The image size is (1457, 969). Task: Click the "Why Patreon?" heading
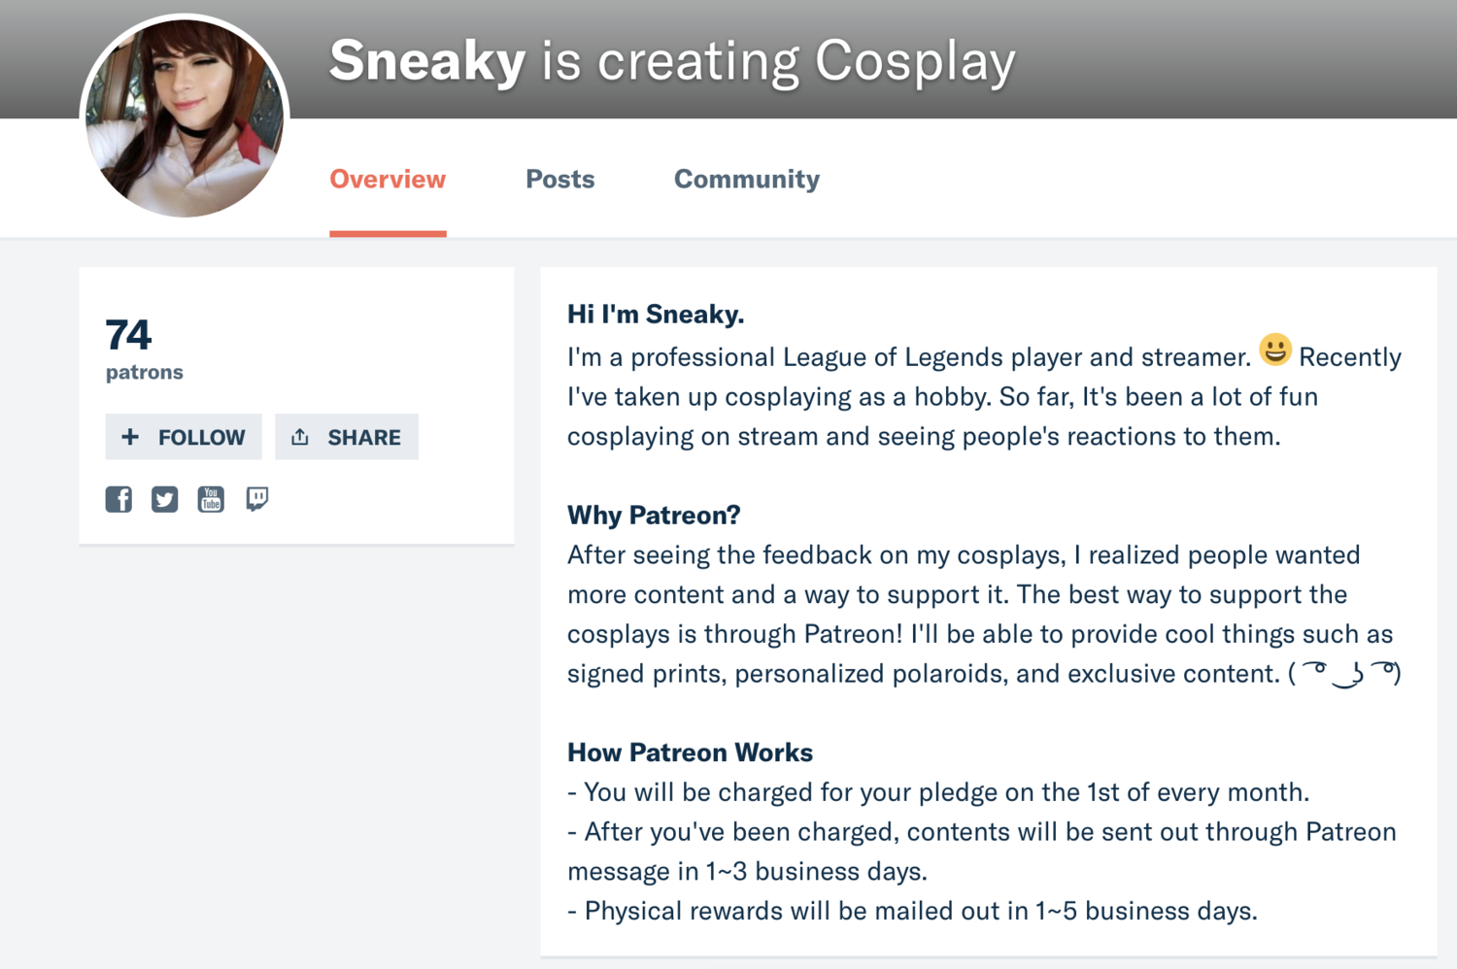[x=654, y=515]
